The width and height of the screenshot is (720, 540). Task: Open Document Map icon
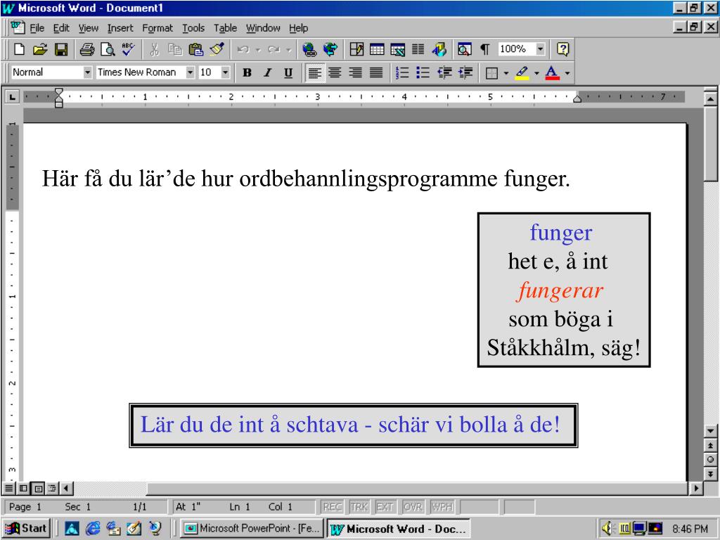(x=465, y=49)
